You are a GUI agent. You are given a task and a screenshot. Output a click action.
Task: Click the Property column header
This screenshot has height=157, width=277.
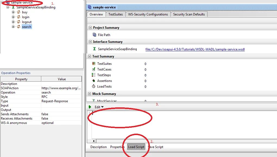21,79
